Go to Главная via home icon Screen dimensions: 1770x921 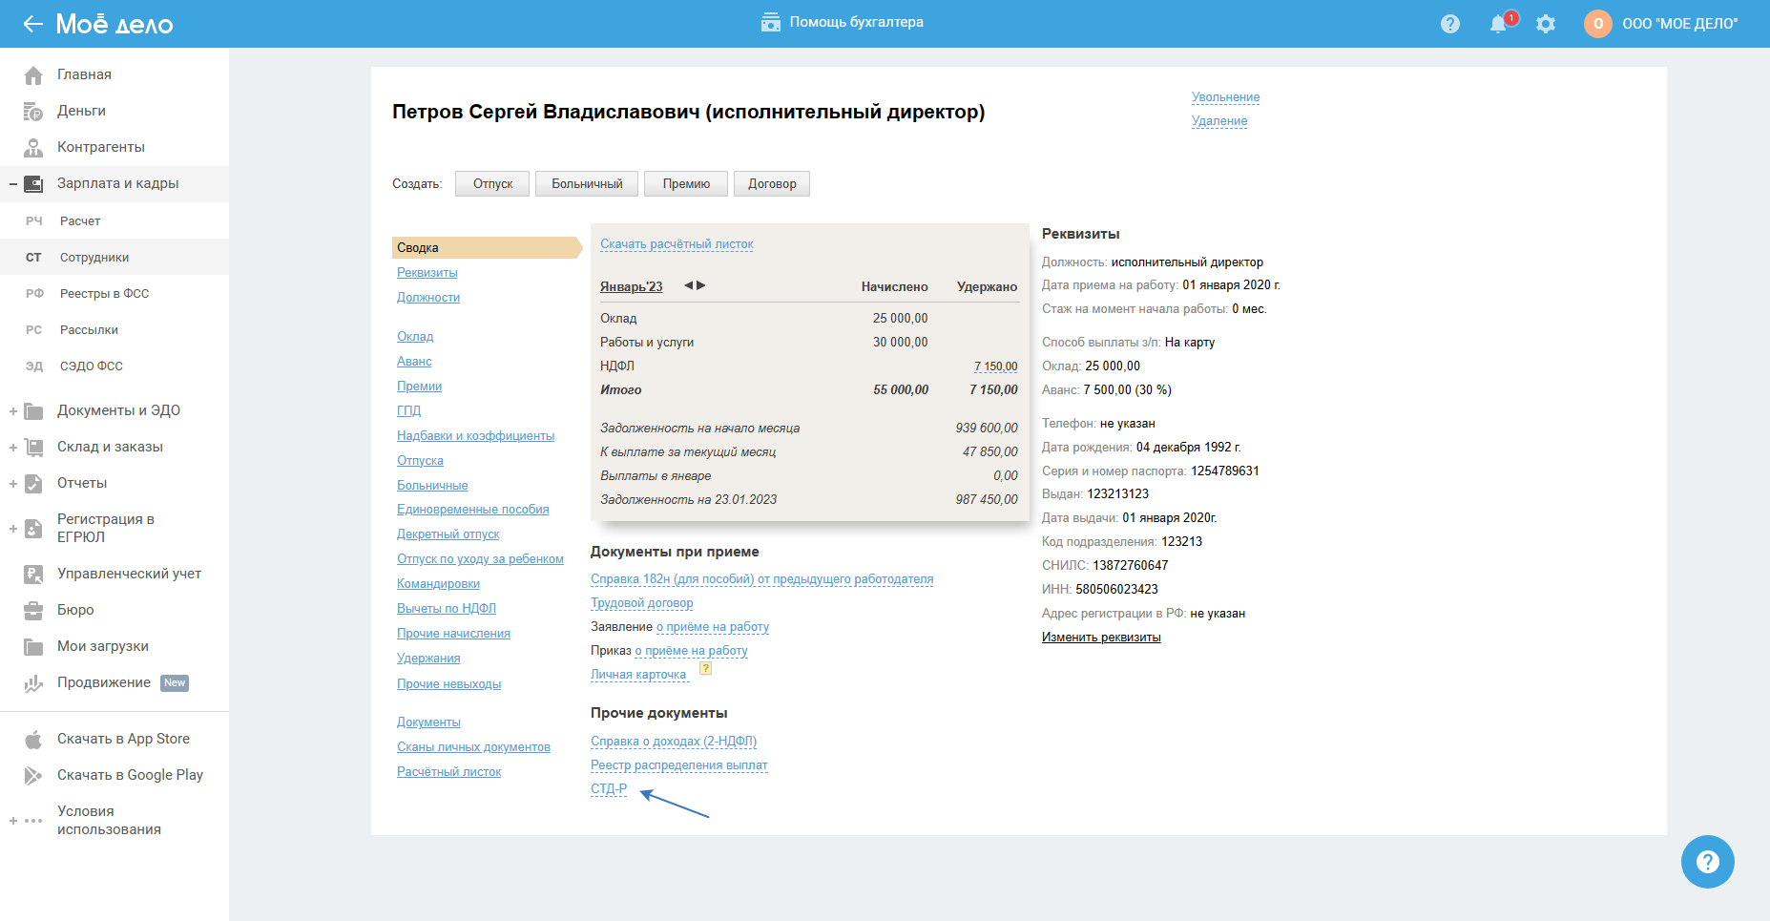tap(33, 74)
